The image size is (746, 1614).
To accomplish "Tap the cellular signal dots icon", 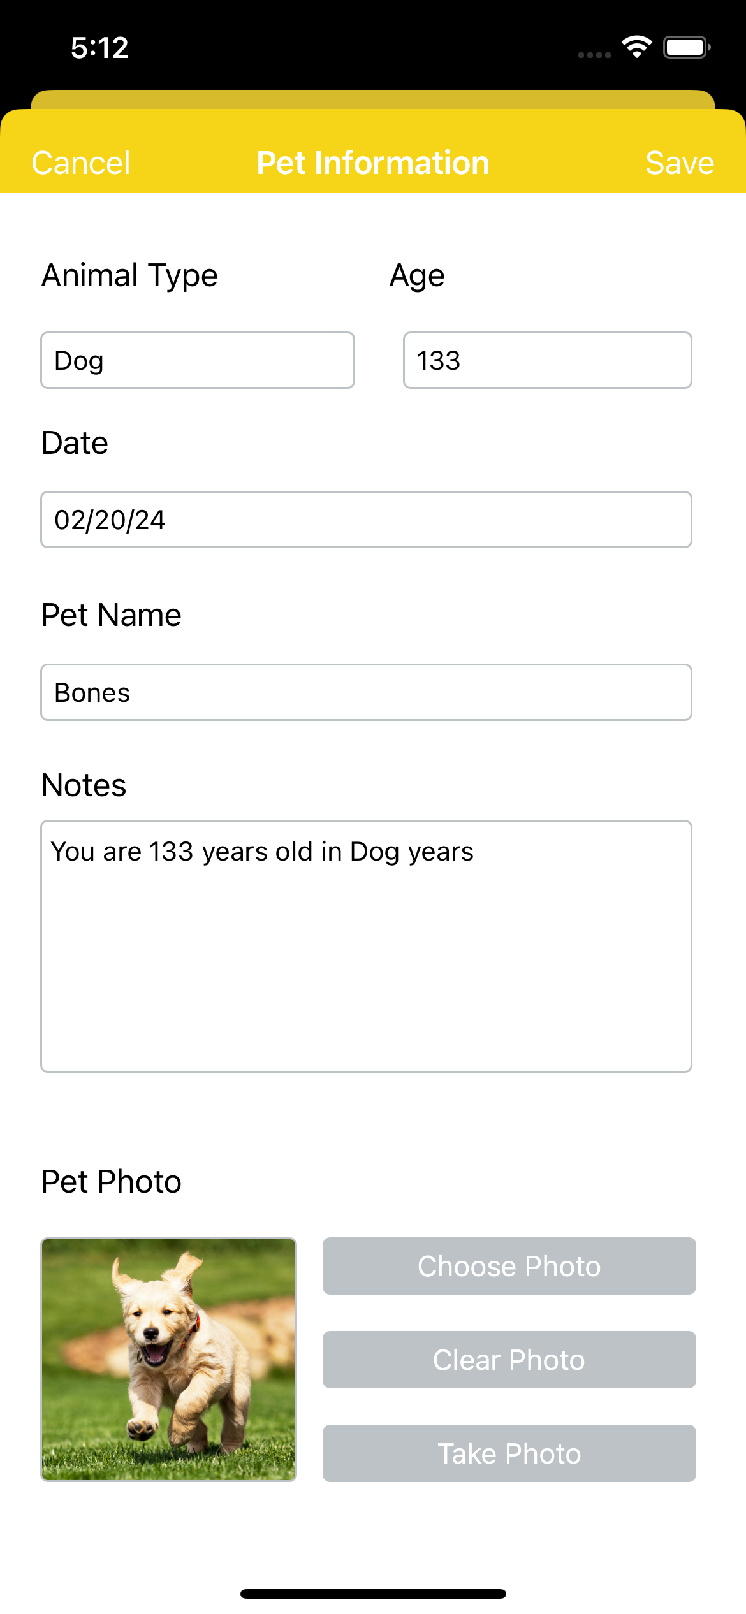I will point(594,55).
